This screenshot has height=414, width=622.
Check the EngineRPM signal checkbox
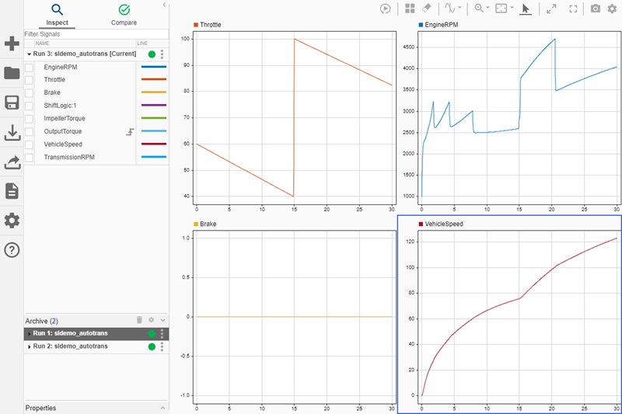tap(30, 68)
